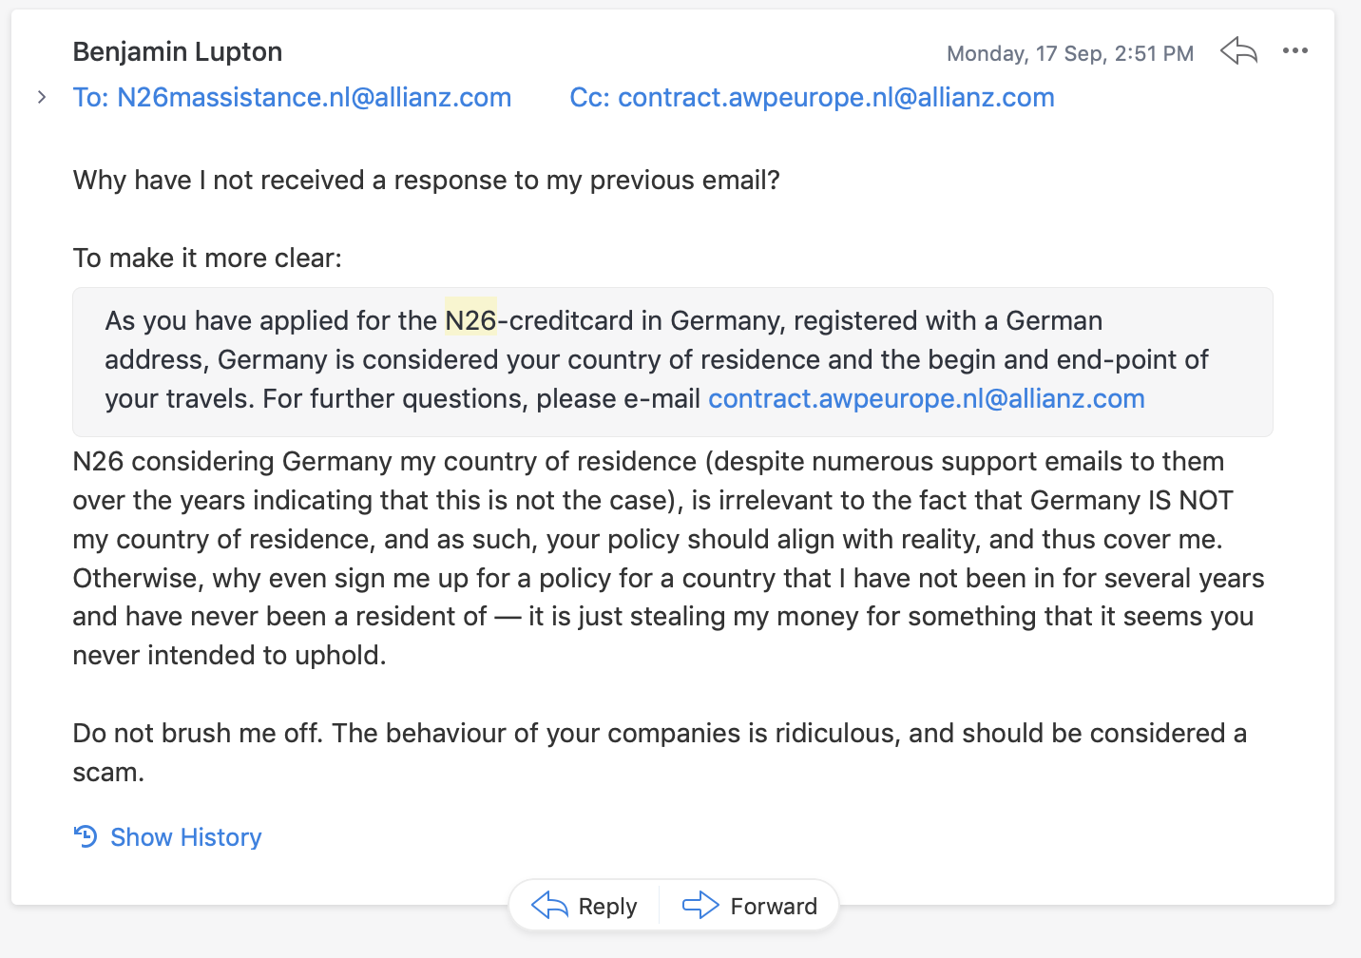The height and width of the screenshot is (958, 1361).
Task: Expand recipient details with the chevron
Action: coord(42,97)
